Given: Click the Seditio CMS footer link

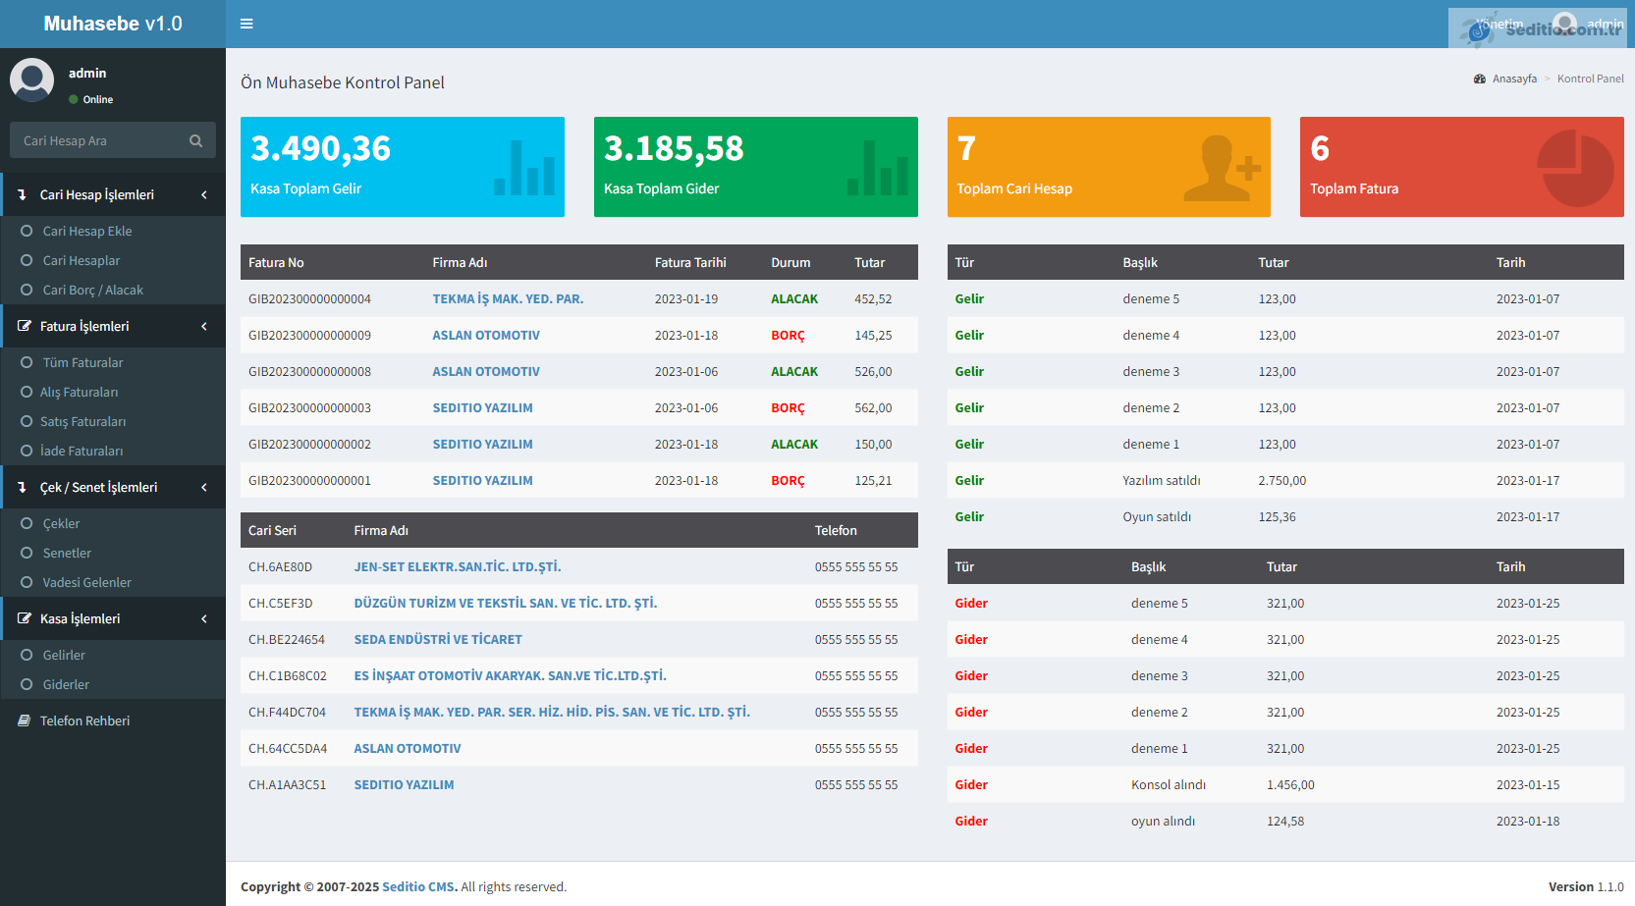Looking at the screenshot, I should pos(418,886).
